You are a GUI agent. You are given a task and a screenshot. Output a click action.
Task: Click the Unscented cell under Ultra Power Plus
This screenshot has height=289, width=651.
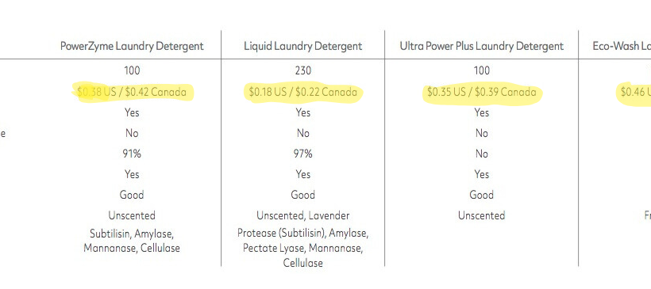point(482,215)
